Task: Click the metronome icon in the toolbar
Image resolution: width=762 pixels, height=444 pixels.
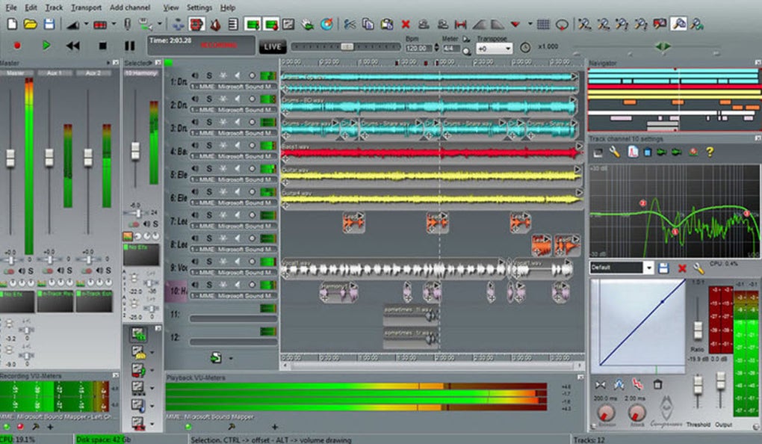Action: tap(215, 24)
